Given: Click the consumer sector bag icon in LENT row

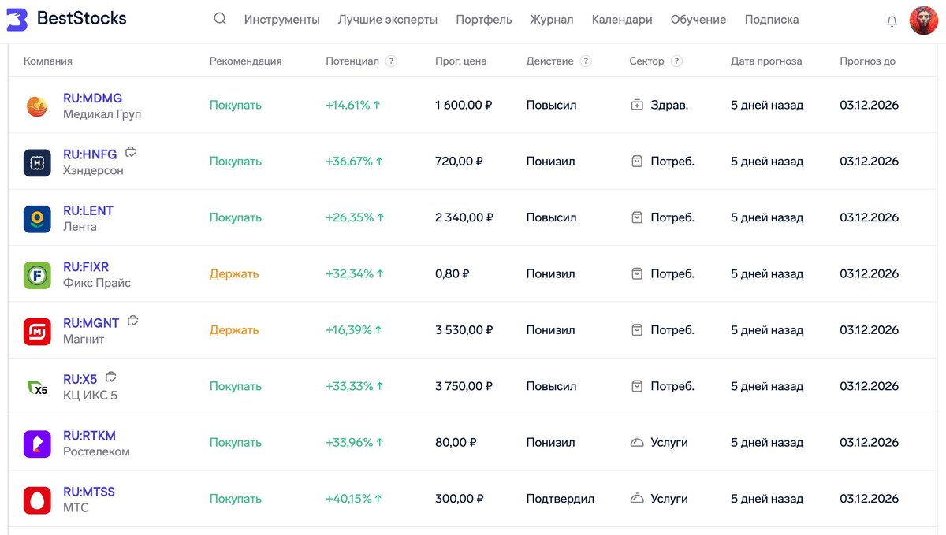Looking at the screenshot, I should click(x=637, y=217).
